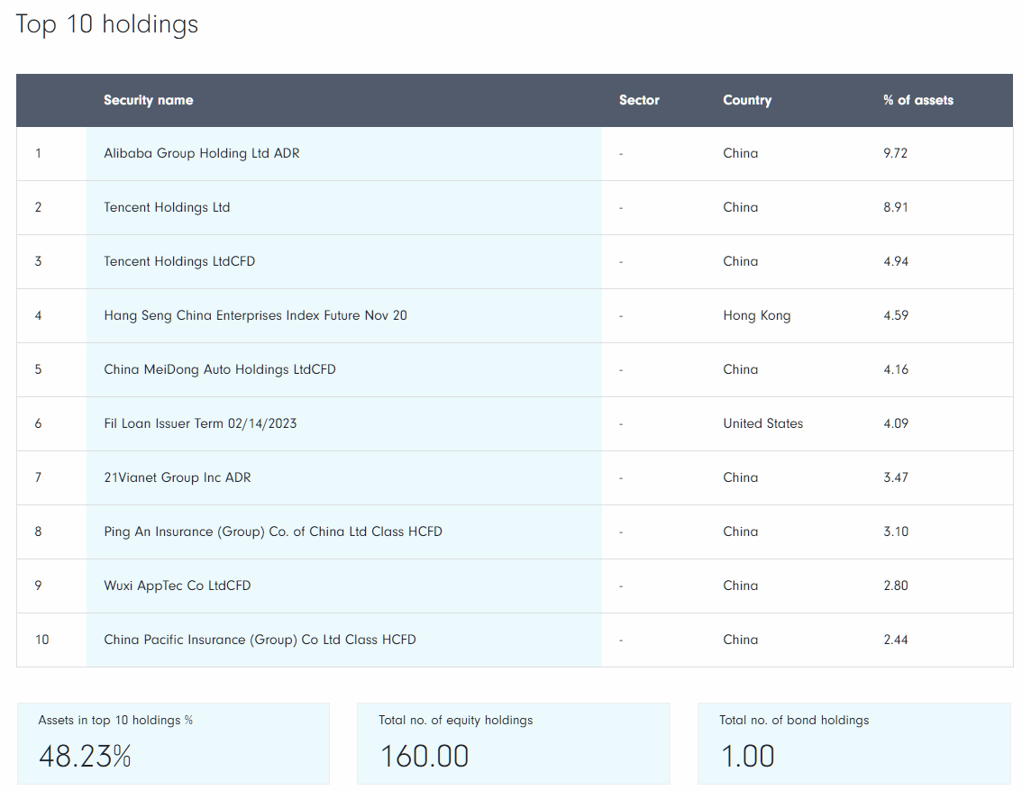Click the 4.59 percent of assets value
This screenshot has height=790, width=1022.
[896, 315]
